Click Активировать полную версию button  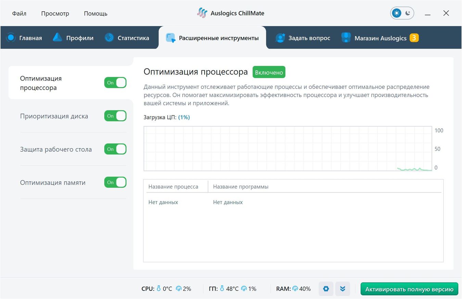(409, 289)
